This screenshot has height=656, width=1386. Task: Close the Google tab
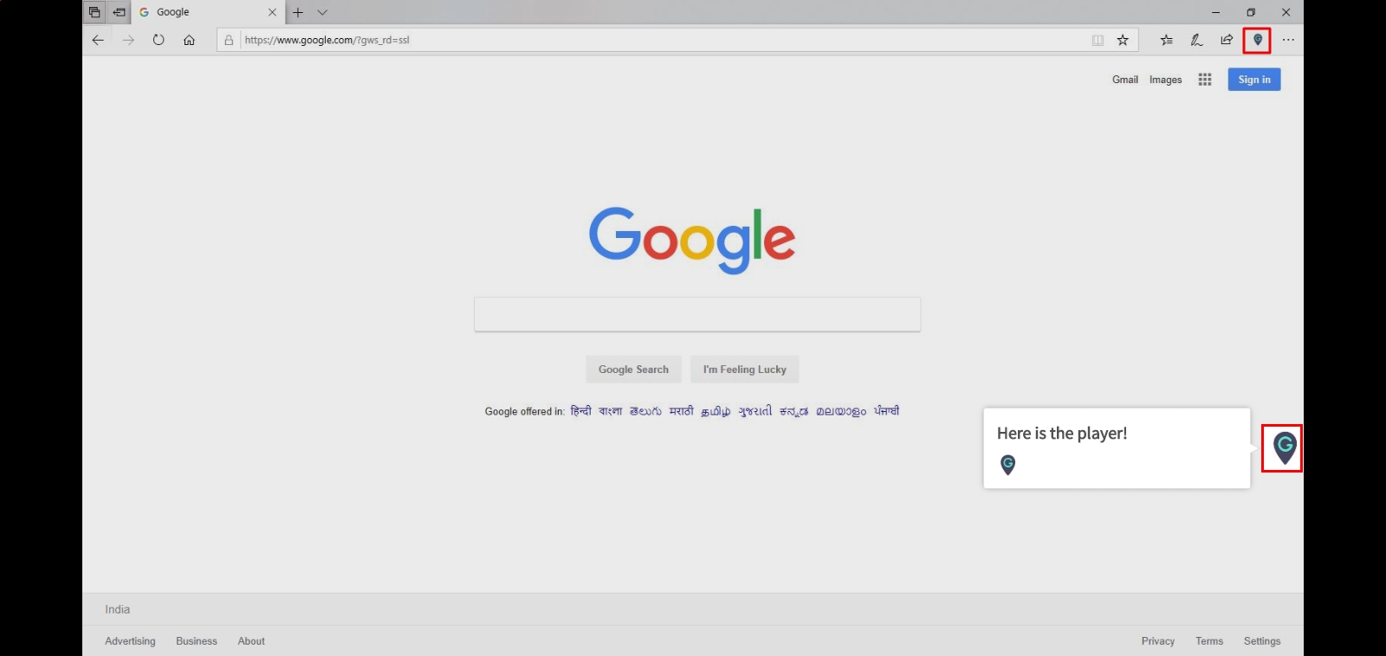point(272,12)
